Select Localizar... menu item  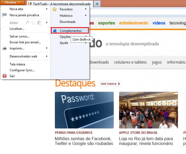pyautogui.click(x=17, y=29)
